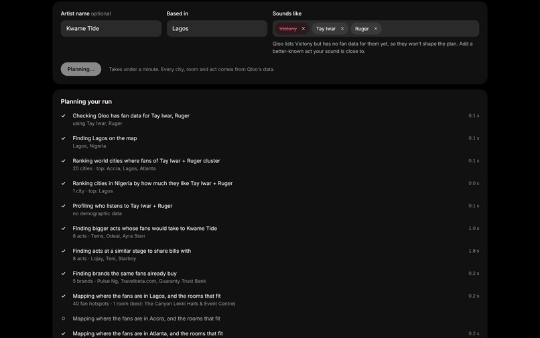Click the Victony no fan data warning

(x=373, y=48)
